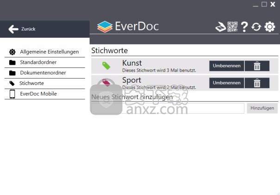Maximize the EverDoc window
Image resolution: width=280 pixels, height=195 pixels.
[x=264, y=4]
